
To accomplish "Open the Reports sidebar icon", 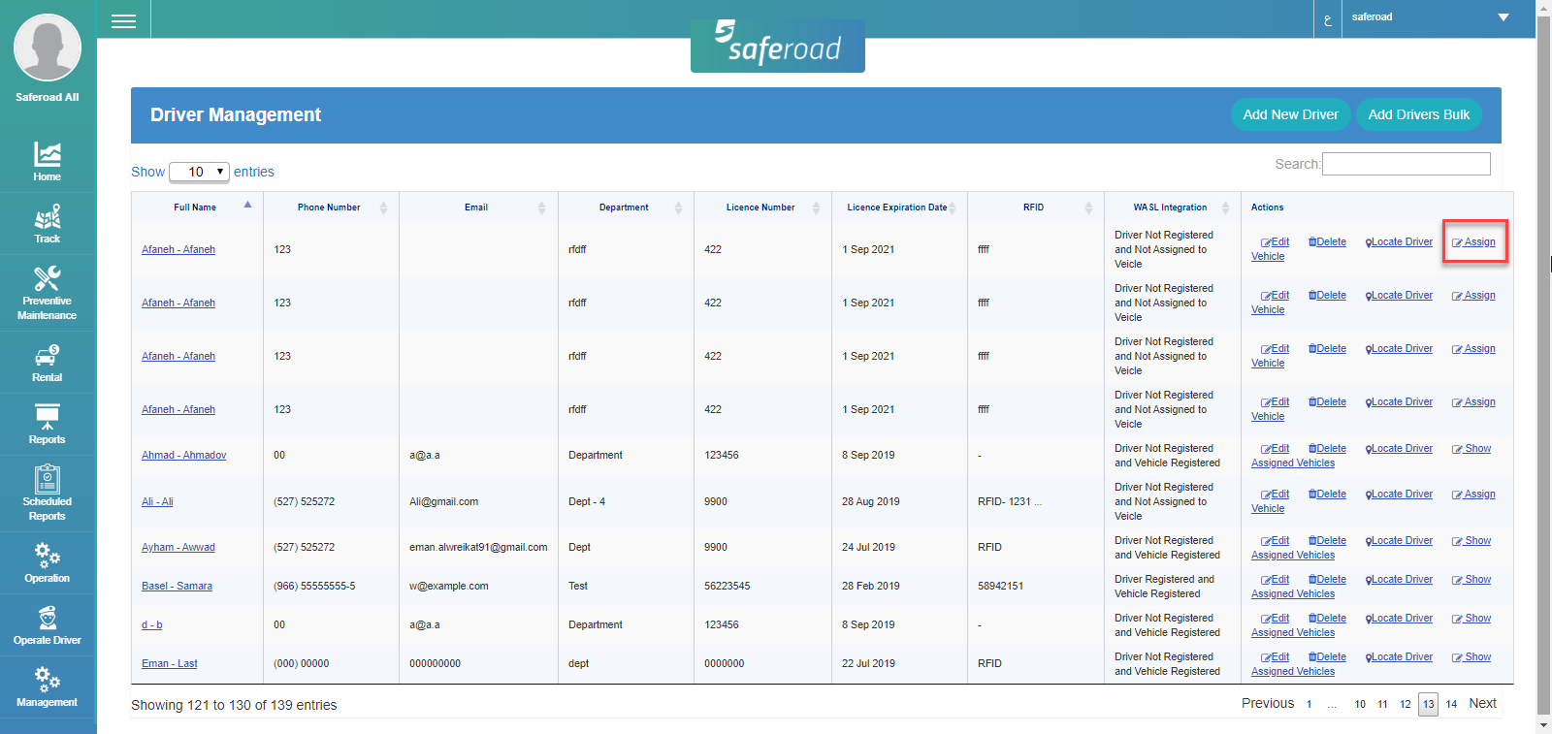I will [x=47, y=424].
